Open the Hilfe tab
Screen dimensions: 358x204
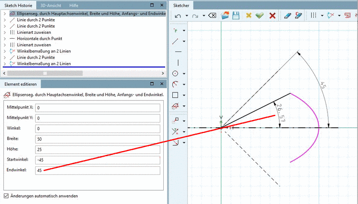[74, 5]
